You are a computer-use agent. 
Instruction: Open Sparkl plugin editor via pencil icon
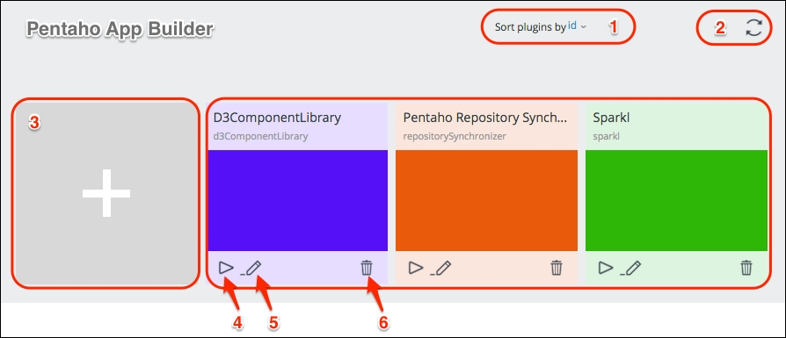tap(631, 268)
